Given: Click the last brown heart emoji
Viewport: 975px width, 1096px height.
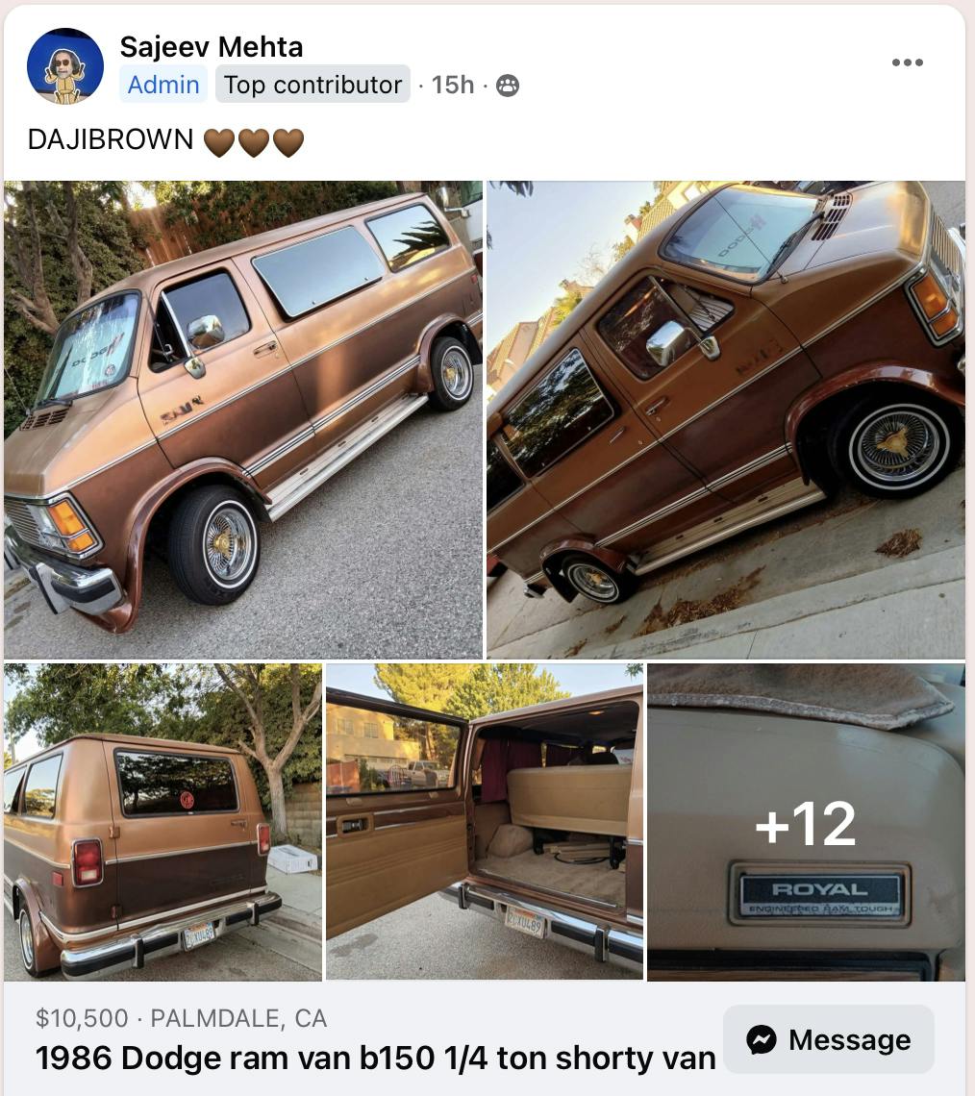Looking at the screenshot, I should pos(287,142).
